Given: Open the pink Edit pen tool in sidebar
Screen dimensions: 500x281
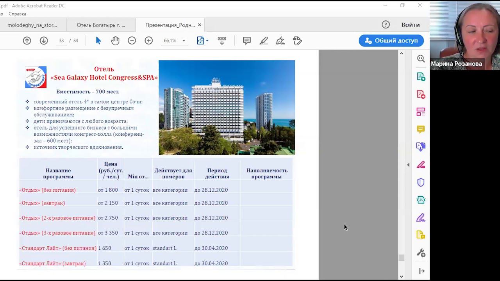Looking at the screenshot, I should click(x=421, y=165).
